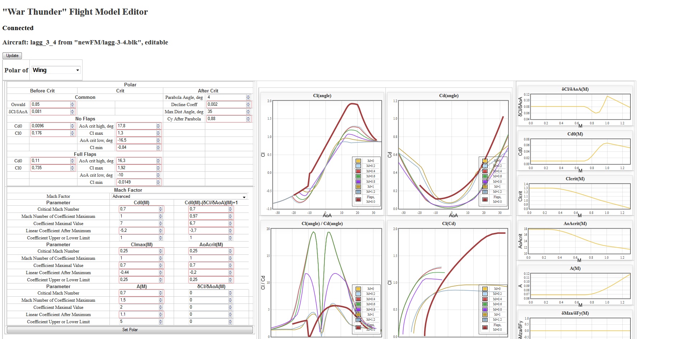Click M=0.4 red swatch in Cl(angle) legend
Screen dimensions: 680x339
358,171
